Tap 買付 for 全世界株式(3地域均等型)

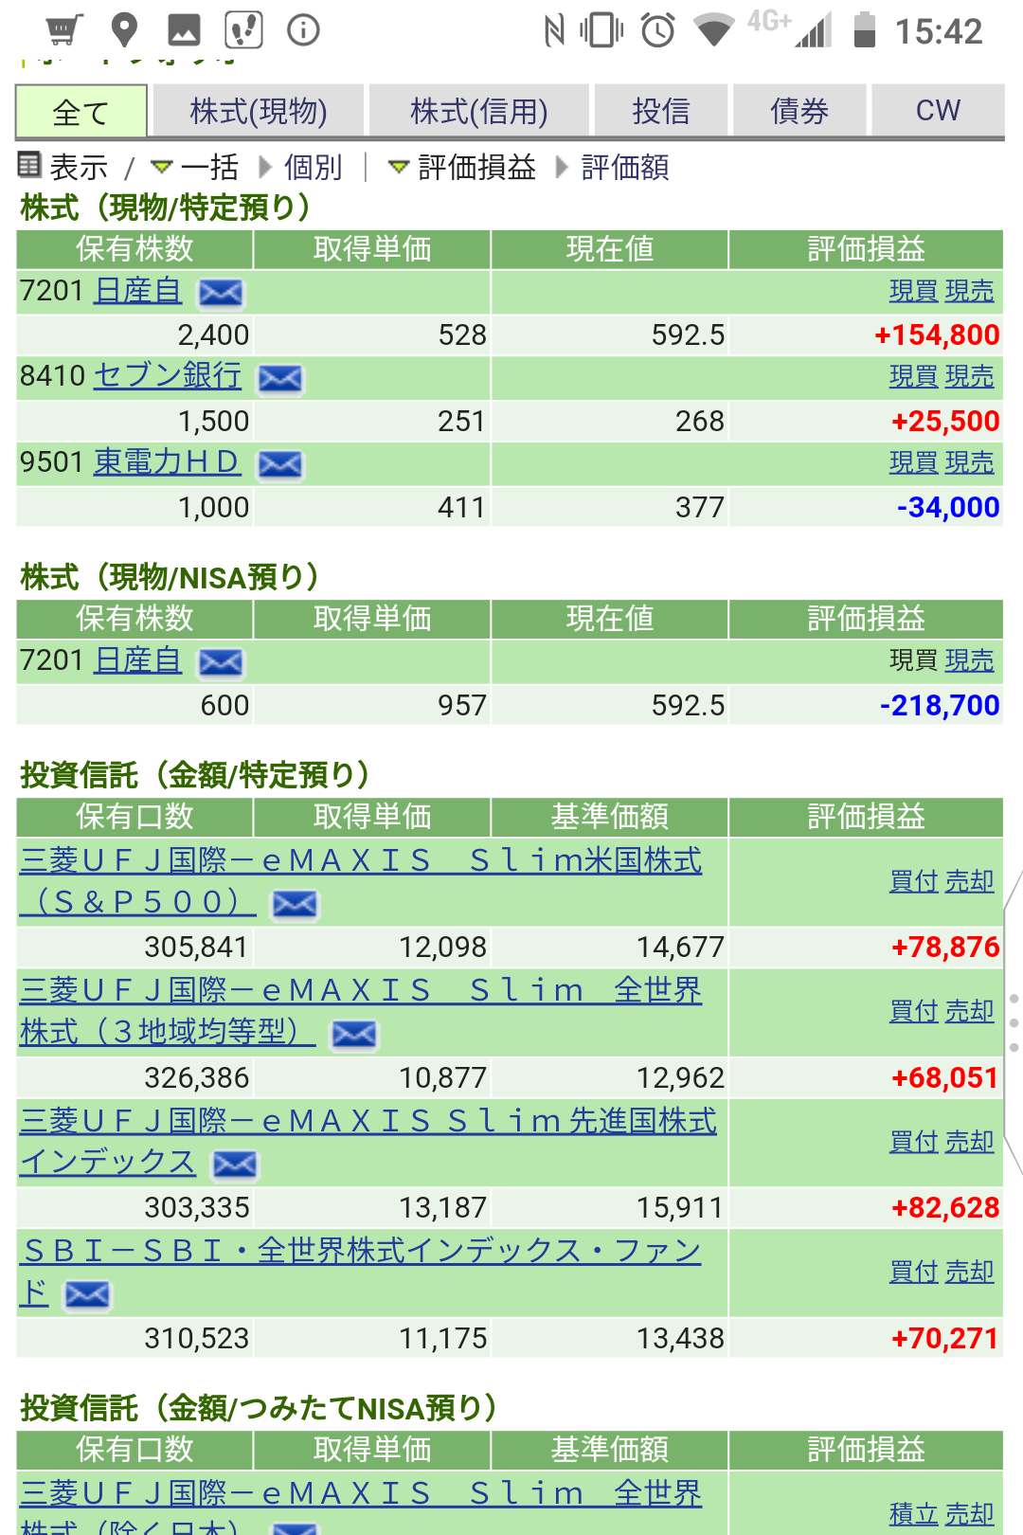913,1011
